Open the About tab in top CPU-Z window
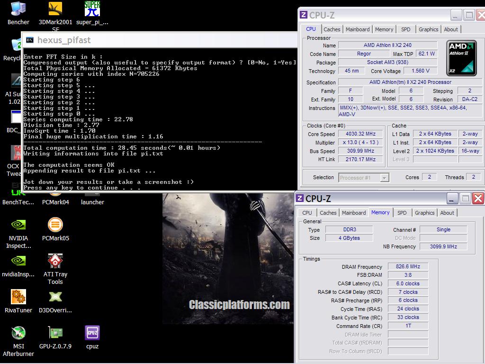The image size is (485, 364). coord(451,29)
